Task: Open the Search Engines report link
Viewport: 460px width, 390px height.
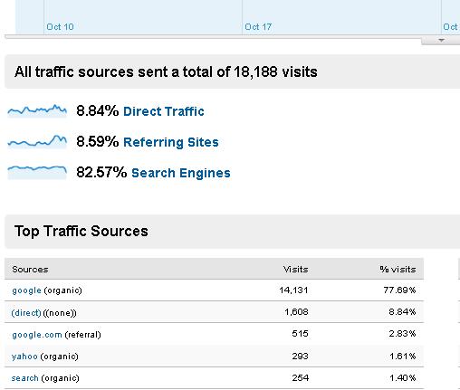Action: [181, 173]
